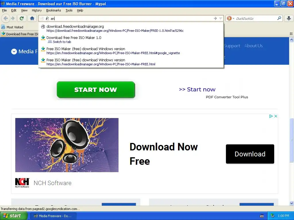The height and width of the screenshot is (220, 294).
Task: Go to the browser Home page
Action: [32, 18]
